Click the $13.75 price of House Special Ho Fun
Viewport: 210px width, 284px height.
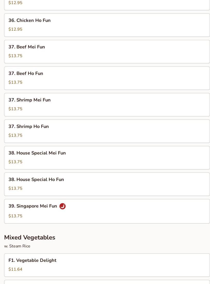15,188
